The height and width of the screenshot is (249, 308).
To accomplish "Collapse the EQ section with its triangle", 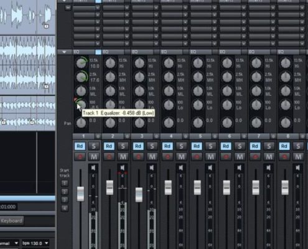I will point(64,52).
